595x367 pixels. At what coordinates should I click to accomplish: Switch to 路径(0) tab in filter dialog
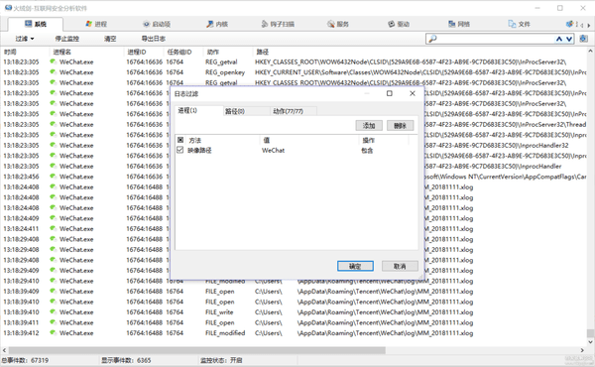tap(235, 111)
